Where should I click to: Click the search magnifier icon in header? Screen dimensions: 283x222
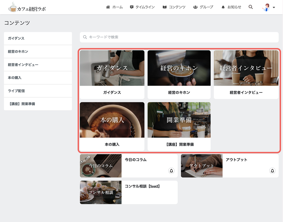click(250, 7)
